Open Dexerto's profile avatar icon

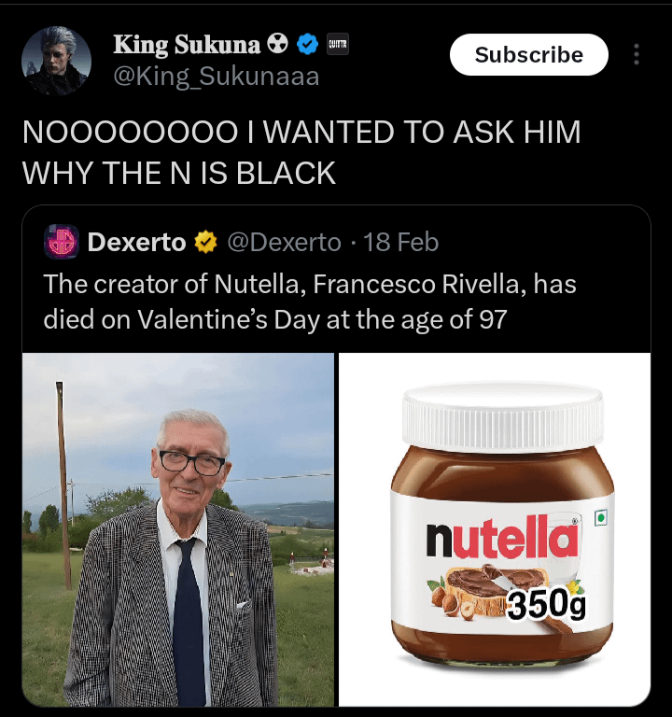pos(62,242)
